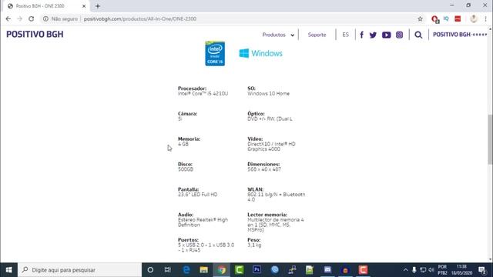Viewport: 493px width, 277px height.
Task: Click the taskbar search box
Action: click(x=79, y=270)
